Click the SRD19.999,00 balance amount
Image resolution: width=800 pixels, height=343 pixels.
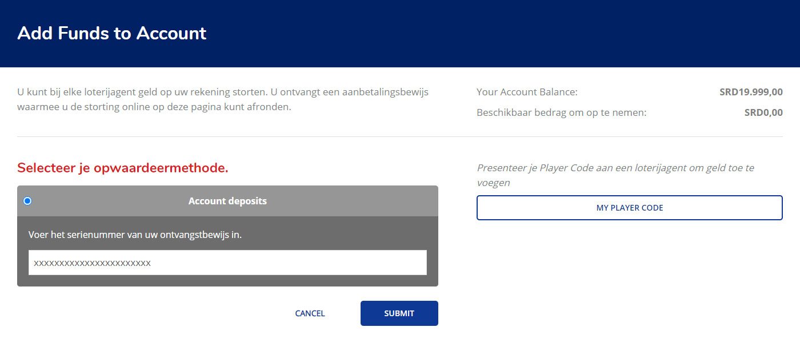pos(751,92)
